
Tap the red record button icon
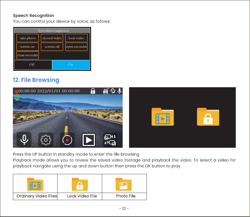click(67, 140)
